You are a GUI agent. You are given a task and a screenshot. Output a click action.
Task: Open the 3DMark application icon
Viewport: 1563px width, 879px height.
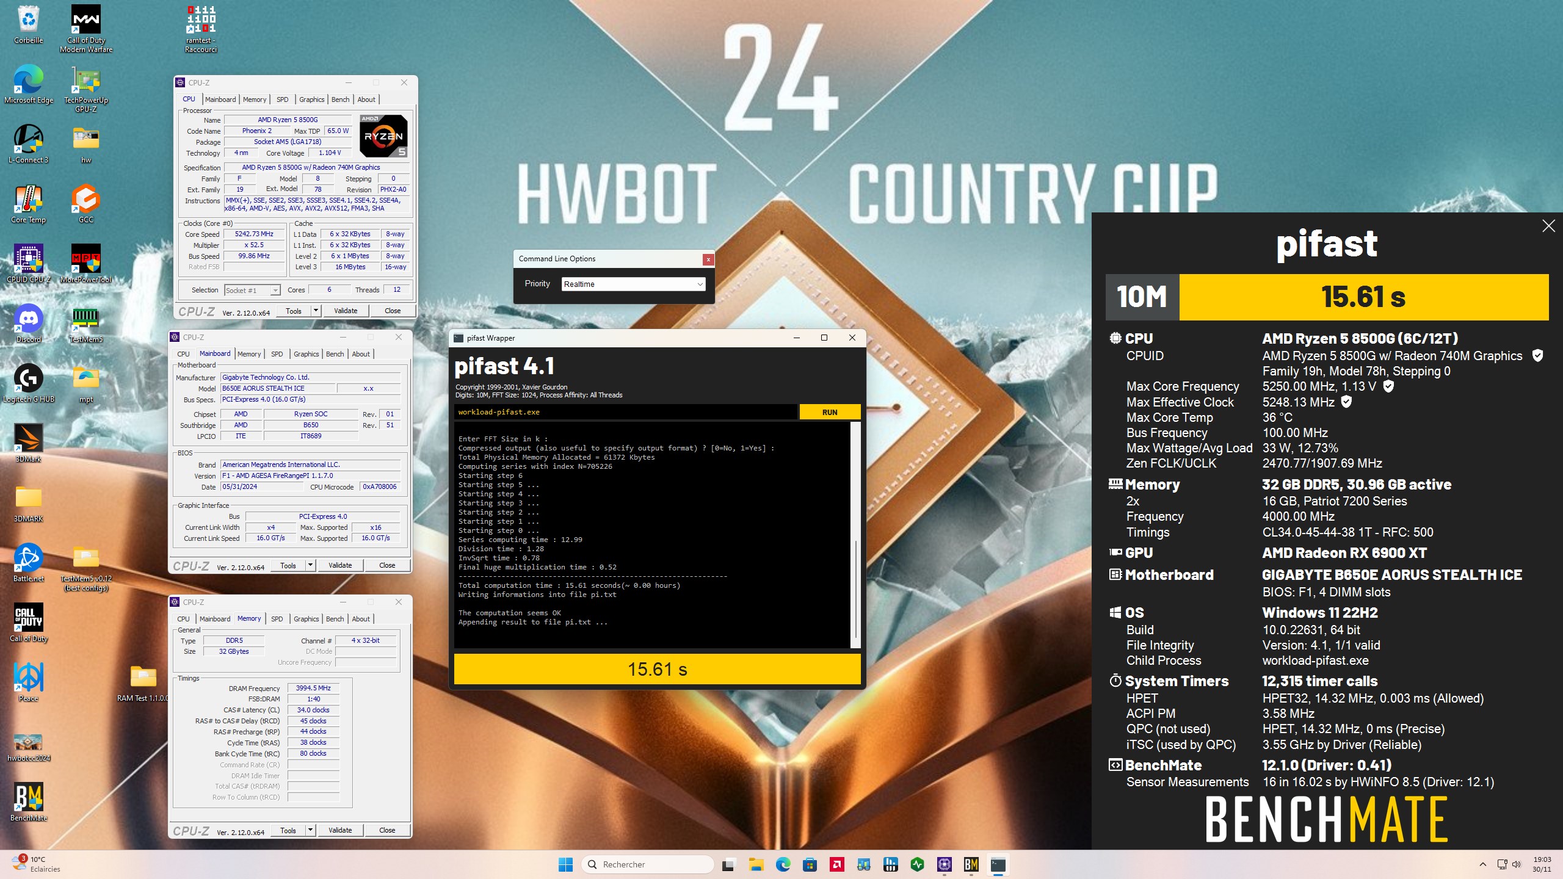(x=28, y=443)
